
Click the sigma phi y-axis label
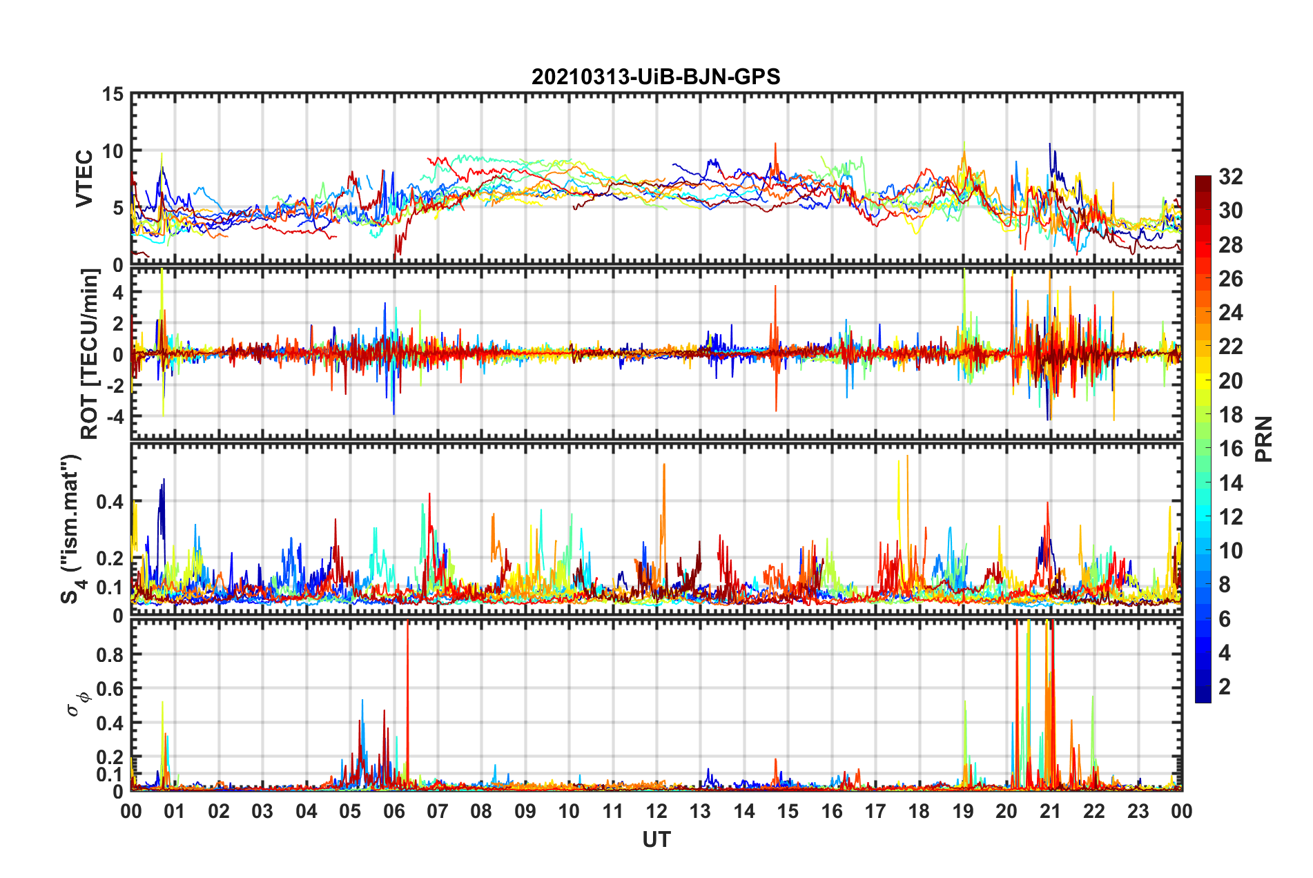(x=78, y=703)
